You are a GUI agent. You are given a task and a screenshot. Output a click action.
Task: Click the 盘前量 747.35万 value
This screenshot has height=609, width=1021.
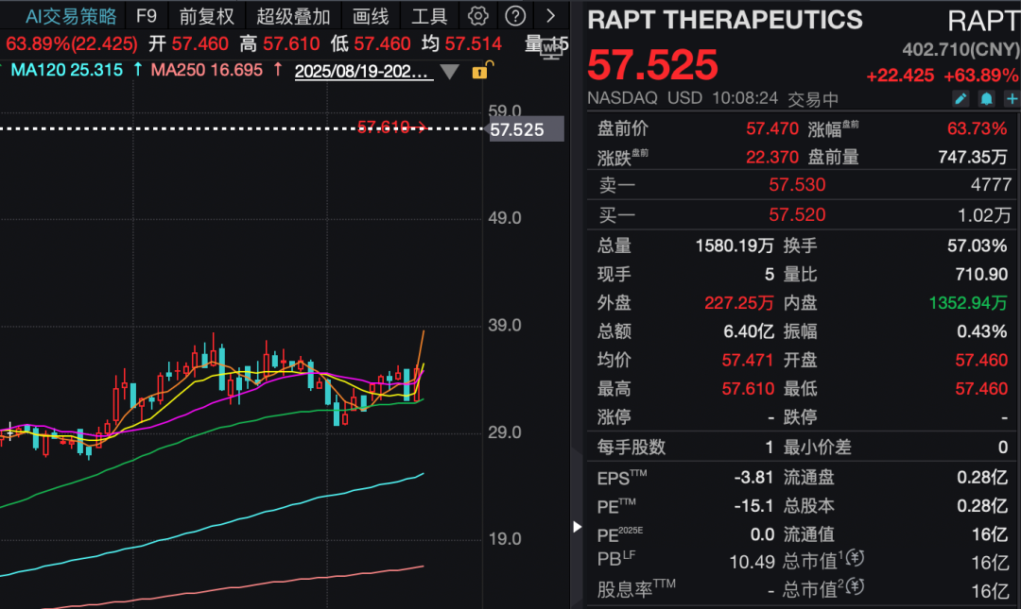[973, 157]
